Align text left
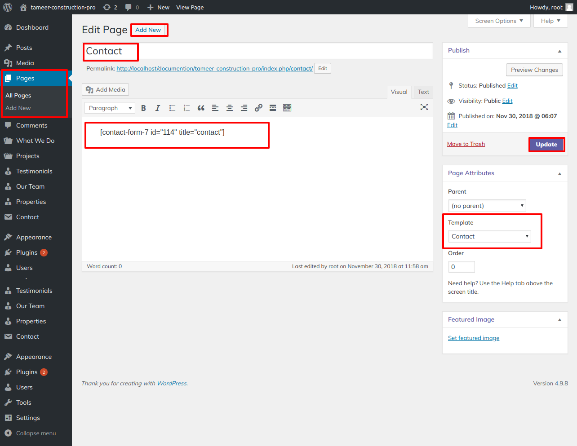The width and height of the screenshot is (577, 446). coord(215,108)
